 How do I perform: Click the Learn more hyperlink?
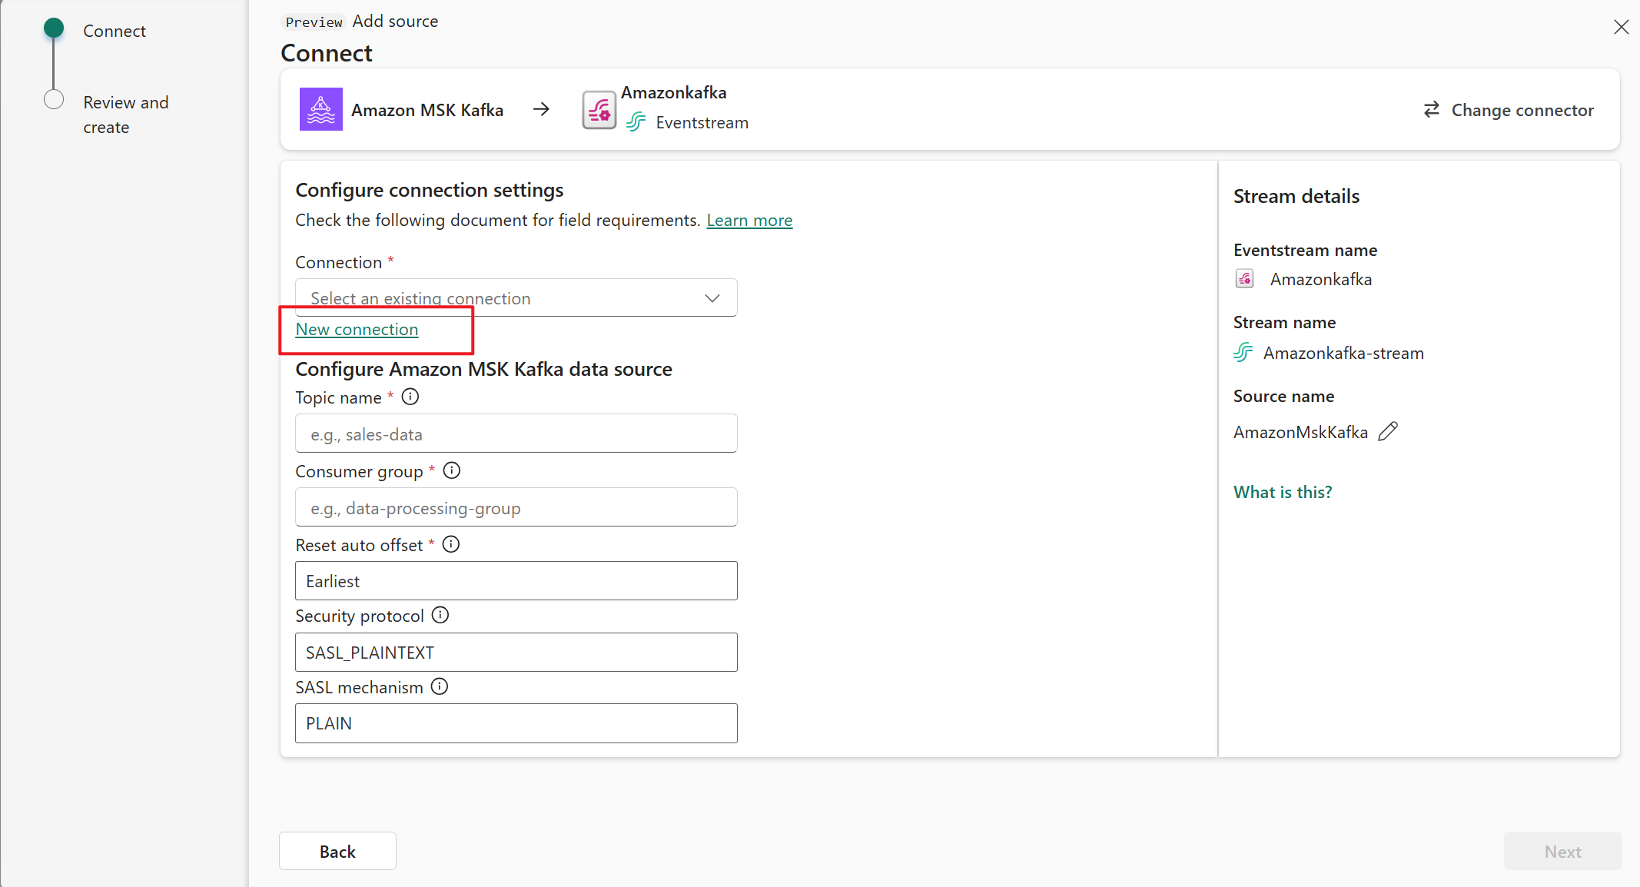click(x=750, y=221)
